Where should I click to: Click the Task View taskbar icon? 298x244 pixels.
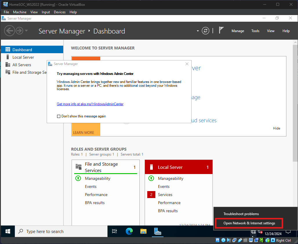115,231
